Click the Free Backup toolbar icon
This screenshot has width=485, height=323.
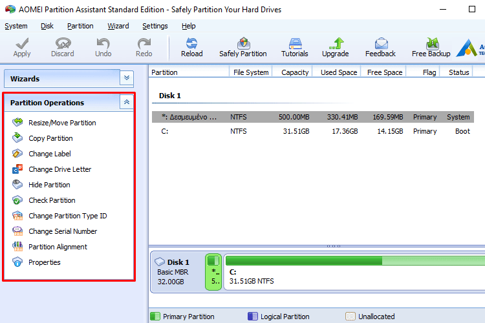tap(432, 43)
